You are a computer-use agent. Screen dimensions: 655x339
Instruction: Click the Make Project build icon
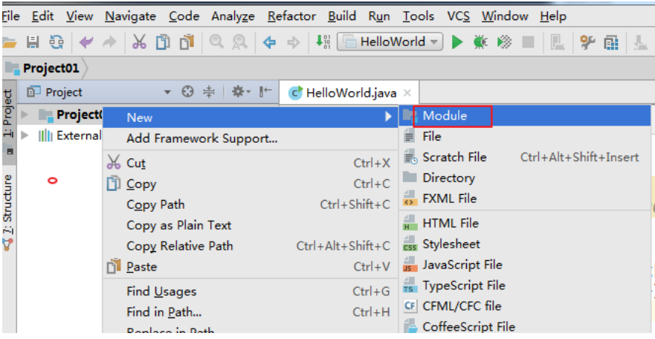[x=323, y=42]
